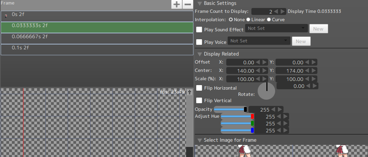Click the Rotate dial control
The width and height of the screenshot is (368, 157).
266,91
